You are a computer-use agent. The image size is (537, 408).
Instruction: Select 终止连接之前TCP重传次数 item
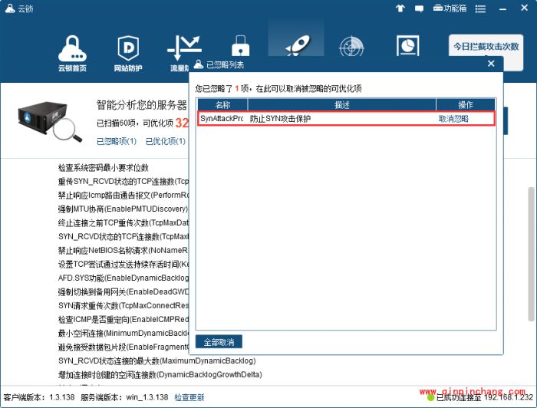coord(124,223)
